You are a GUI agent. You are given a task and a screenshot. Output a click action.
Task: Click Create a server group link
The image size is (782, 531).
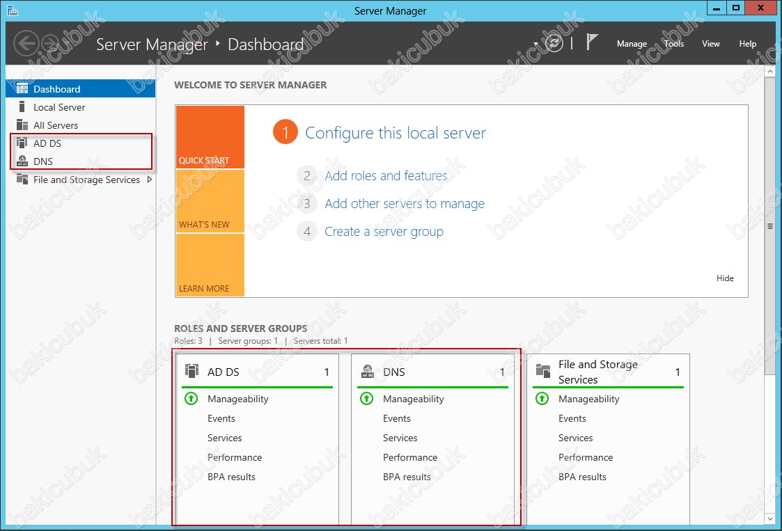(384, 231)
